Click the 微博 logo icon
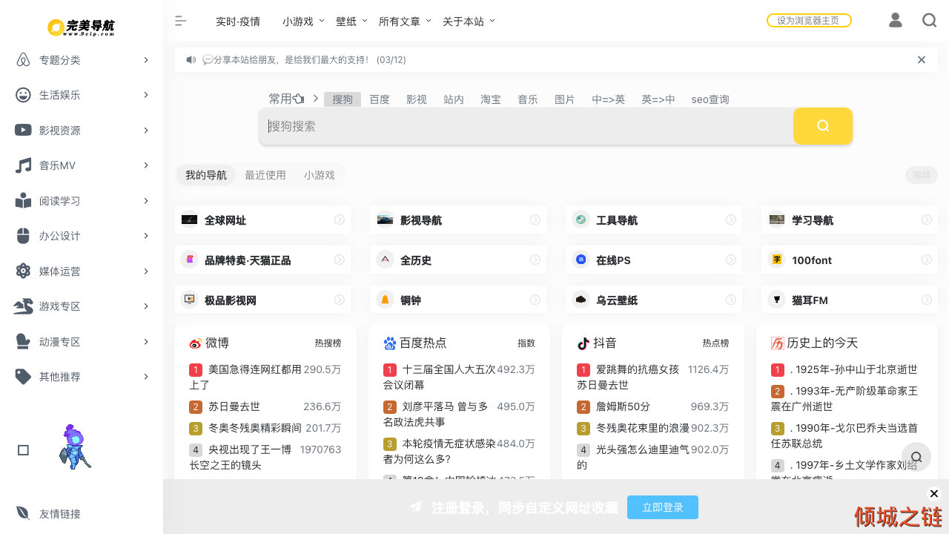 click(x=195, y=343)
